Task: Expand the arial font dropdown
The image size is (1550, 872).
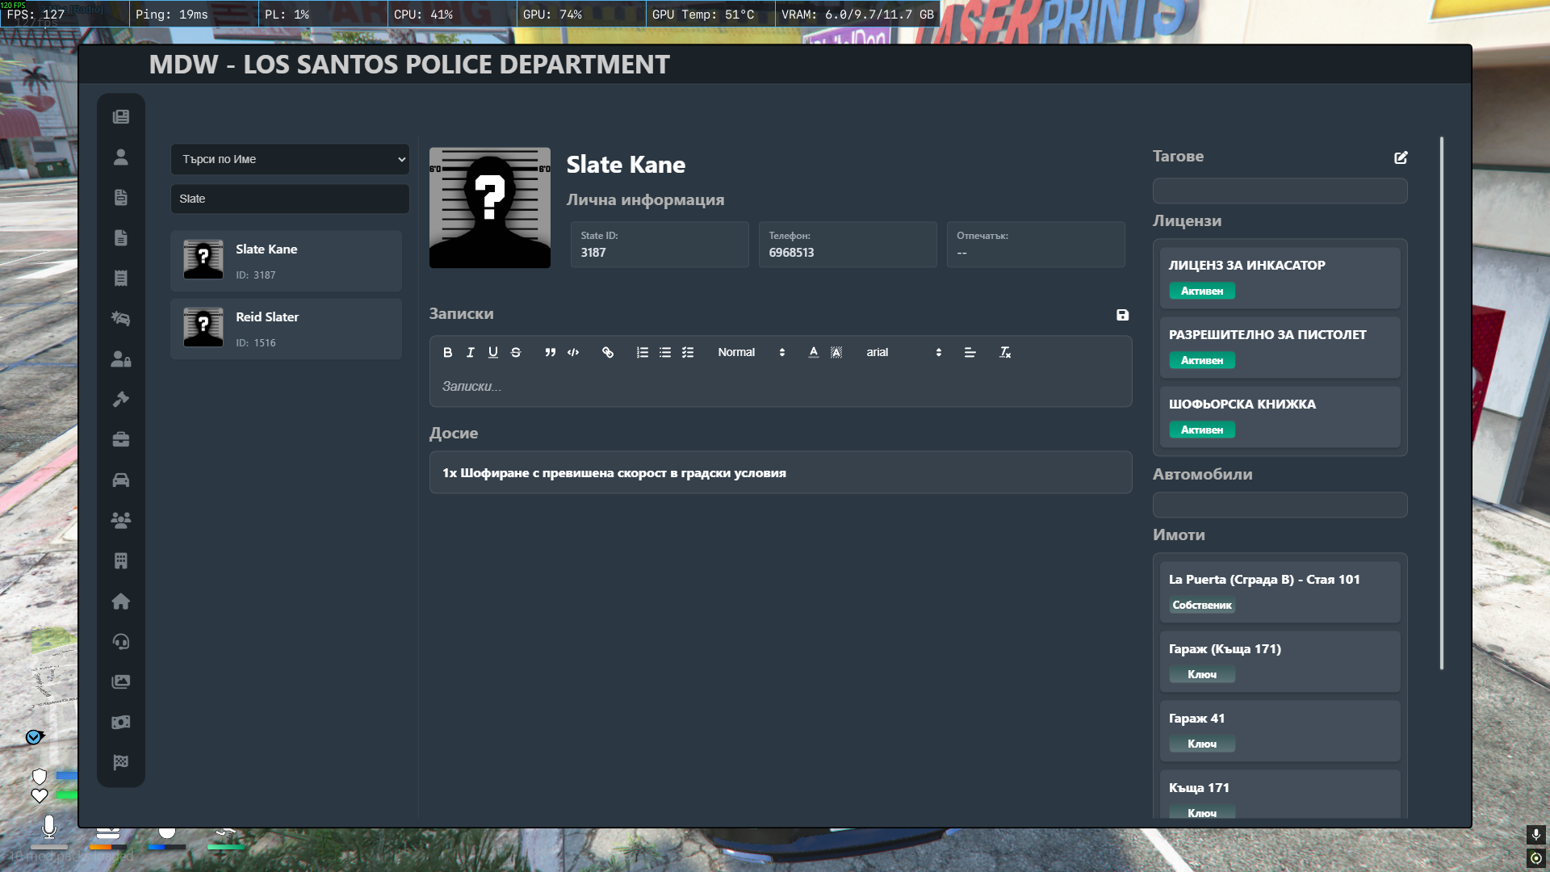Action: 903,352
